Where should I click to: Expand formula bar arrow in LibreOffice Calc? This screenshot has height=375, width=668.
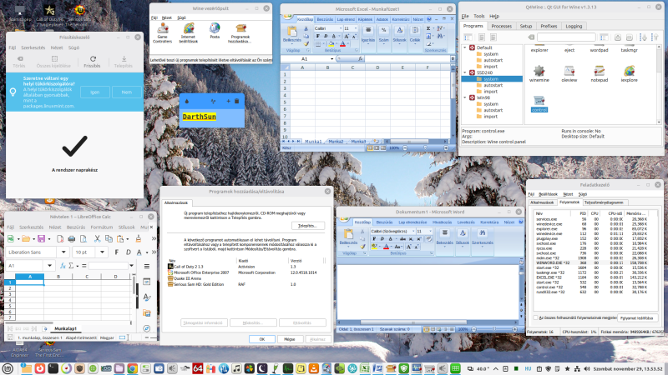[x=131, y=266]
